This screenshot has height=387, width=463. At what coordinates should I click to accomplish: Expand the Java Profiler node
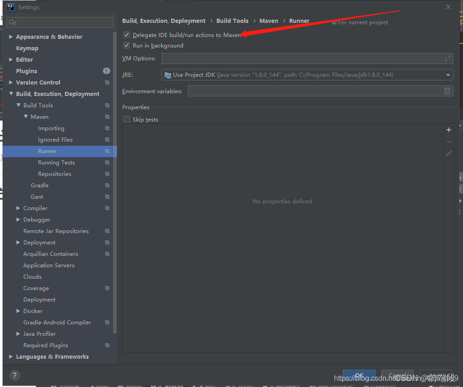(18, 334)
